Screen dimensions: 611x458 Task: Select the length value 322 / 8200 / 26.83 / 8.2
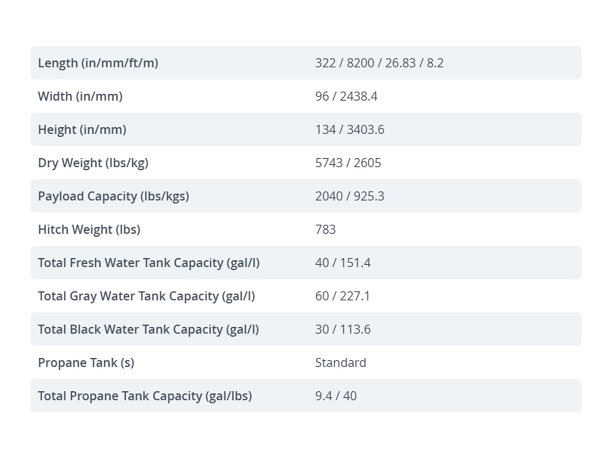click(379, 63)
